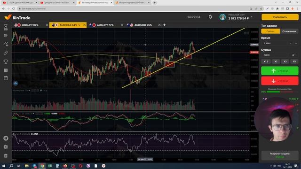Expand MACD indicator settings dropdown
The height and width of the screenshot is (169, 301).
click(33, 114)
